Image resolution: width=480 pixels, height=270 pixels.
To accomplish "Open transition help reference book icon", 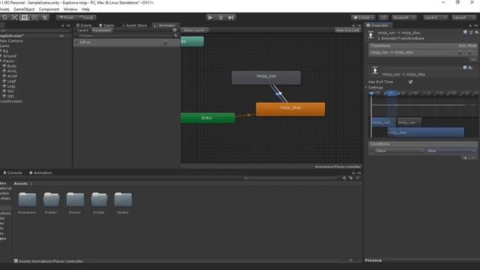I will (465, 32).
